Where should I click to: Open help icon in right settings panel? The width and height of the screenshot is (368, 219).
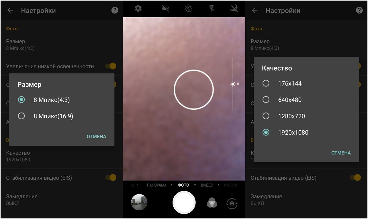point(359,10)
